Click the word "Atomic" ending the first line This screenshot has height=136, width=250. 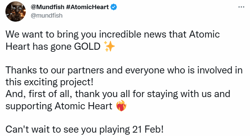204,35
